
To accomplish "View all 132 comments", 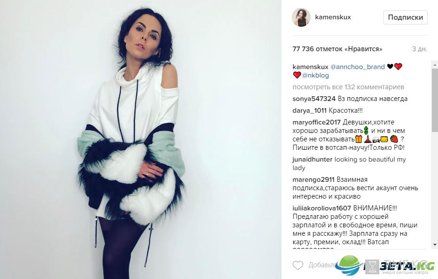I will (348, 87).
